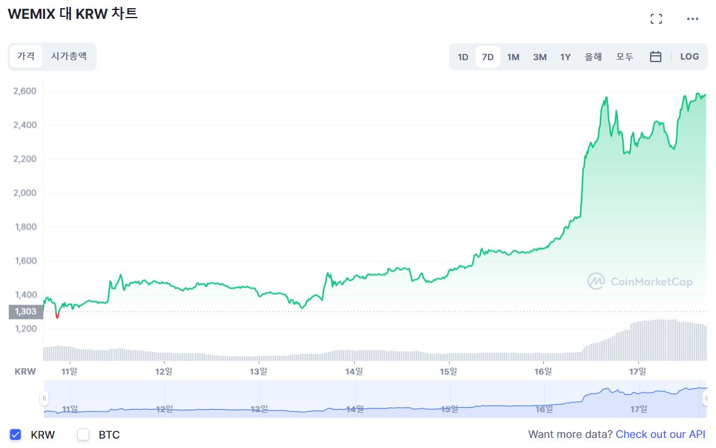Grab the left range selector handle

click(44, 398)
